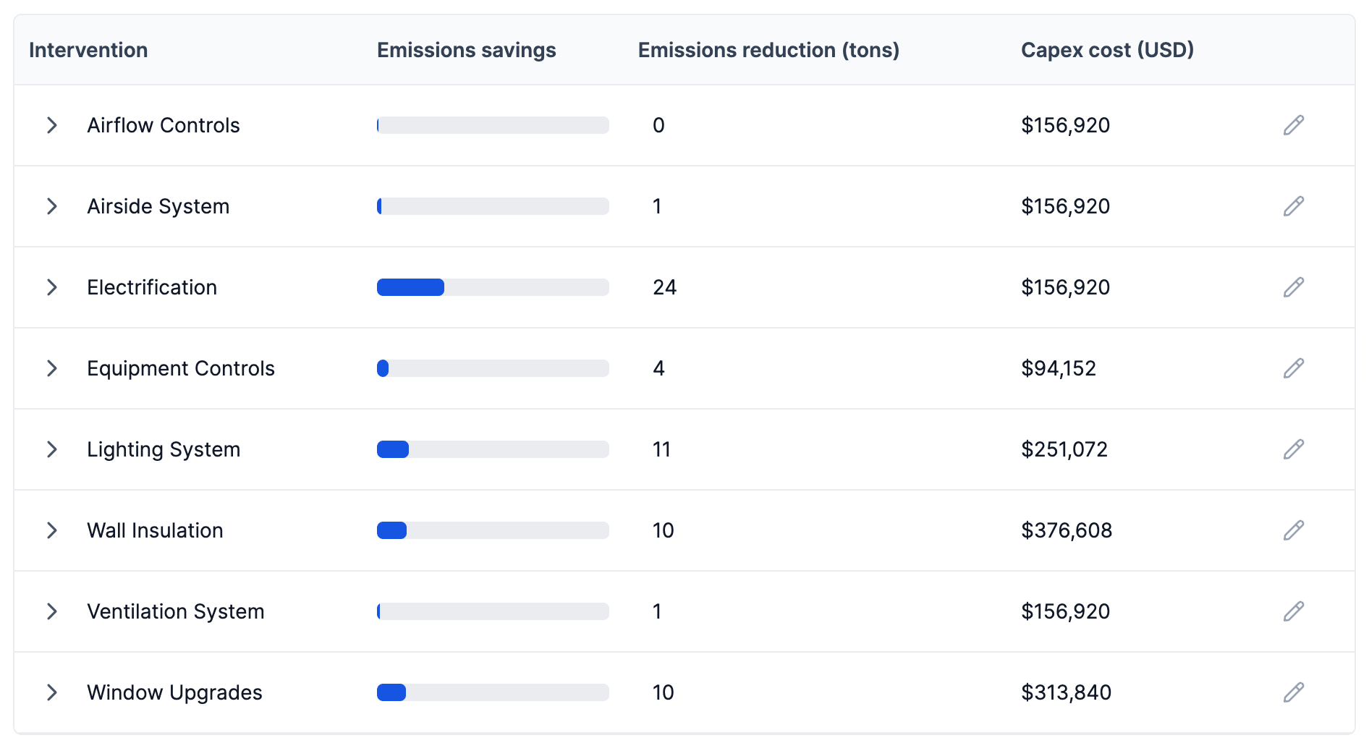Open edit for Equipment Controls
The width and height of the screenshot is (1369, 751).
click(x=1293, y=368)
